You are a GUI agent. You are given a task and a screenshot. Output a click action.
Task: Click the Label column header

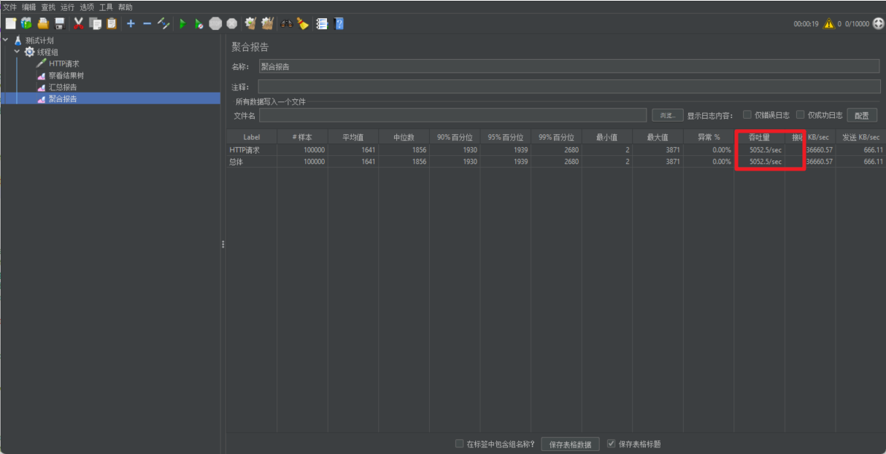pos(252,137)
